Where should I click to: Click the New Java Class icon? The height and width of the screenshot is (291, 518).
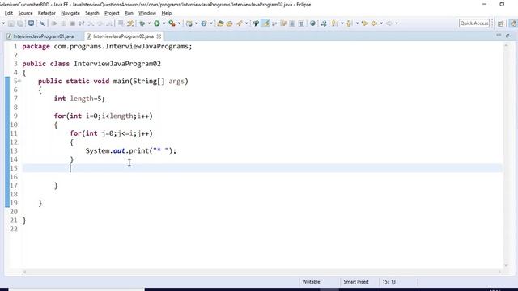click(204, 23)
